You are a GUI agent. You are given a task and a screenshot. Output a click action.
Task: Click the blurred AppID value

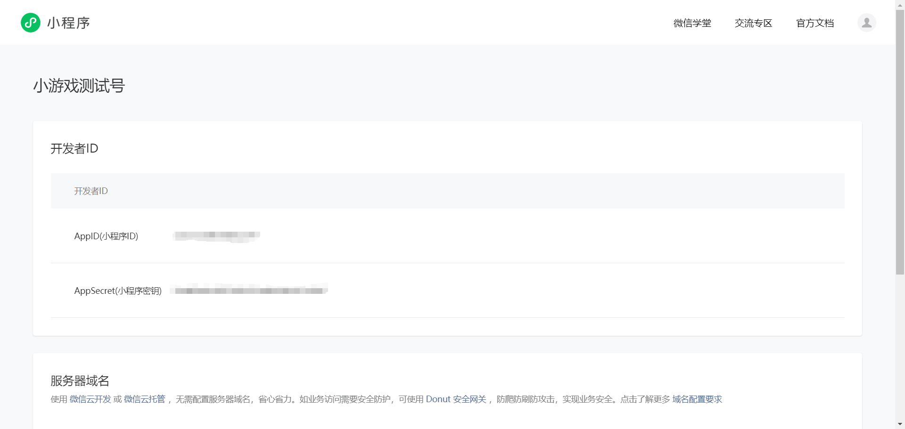[217, 236]
